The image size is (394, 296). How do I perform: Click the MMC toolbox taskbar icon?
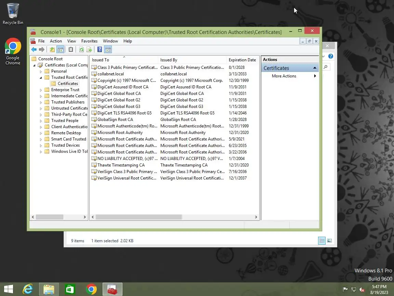[112, 289]
